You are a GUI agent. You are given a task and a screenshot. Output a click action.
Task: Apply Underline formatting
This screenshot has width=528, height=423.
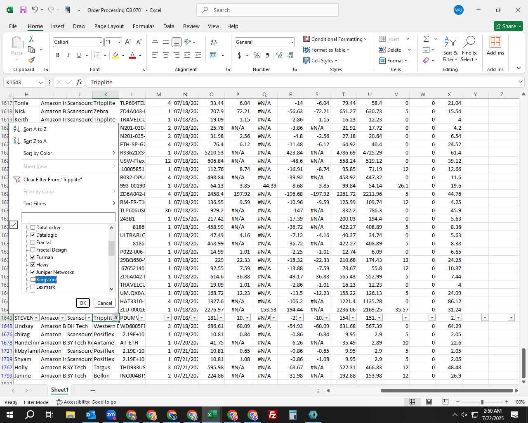[x=79, y=55]
